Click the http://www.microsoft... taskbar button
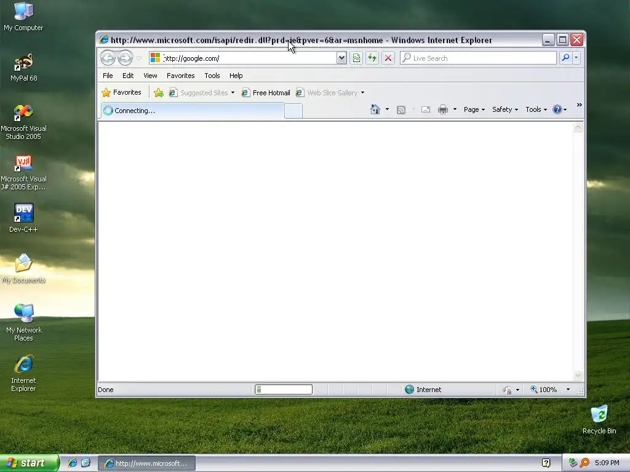Viewport: 630px width, 472px height. click(x=146, y=463)
